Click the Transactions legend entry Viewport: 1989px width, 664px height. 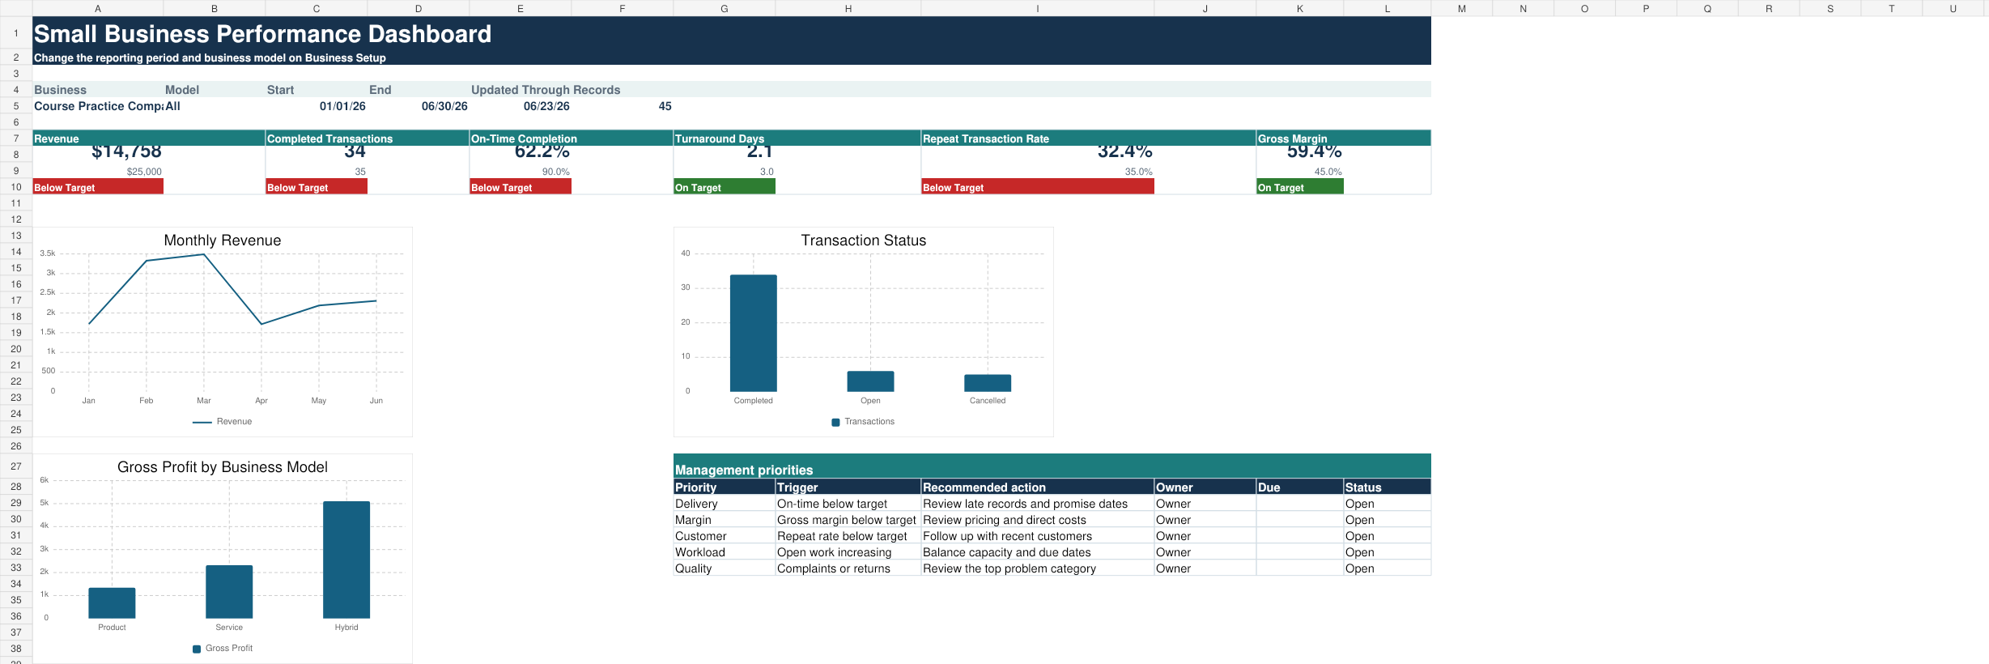(864, 421)
